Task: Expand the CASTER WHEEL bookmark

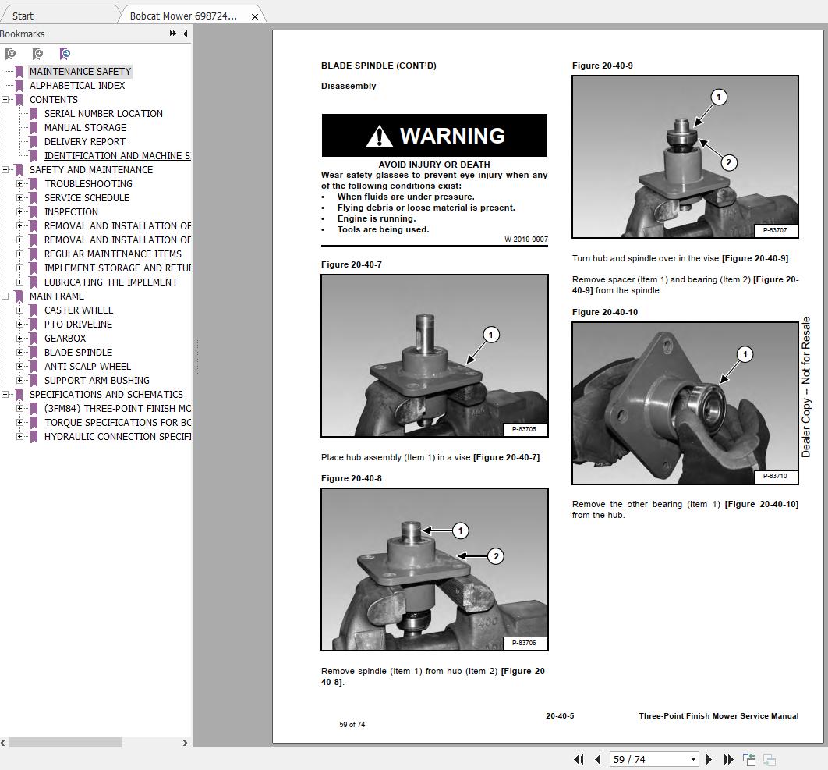Action: pyautogui.click(x=19, y=310)
